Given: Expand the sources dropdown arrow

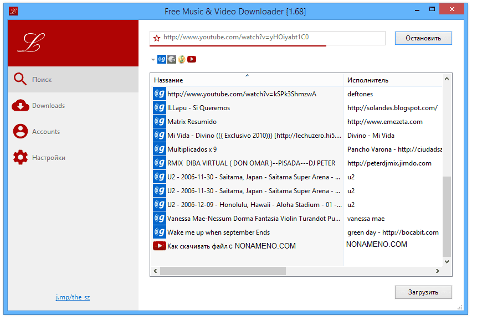Looking at the screenshot, I should [x=153, y=59].
